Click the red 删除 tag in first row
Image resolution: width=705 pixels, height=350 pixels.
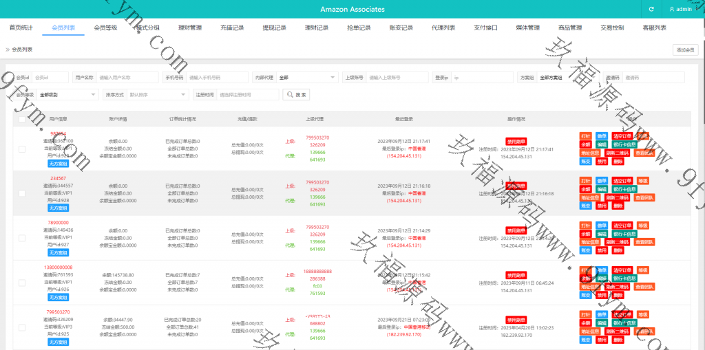[618, 161]
